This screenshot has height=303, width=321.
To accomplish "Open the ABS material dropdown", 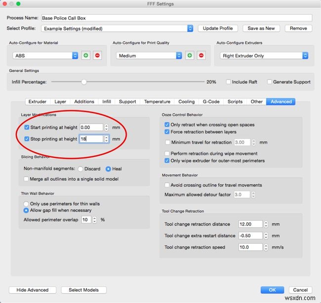I will point(45,55).
